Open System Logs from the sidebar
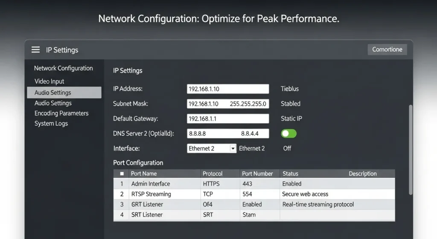437x239 pixels. tap(51, 124)
